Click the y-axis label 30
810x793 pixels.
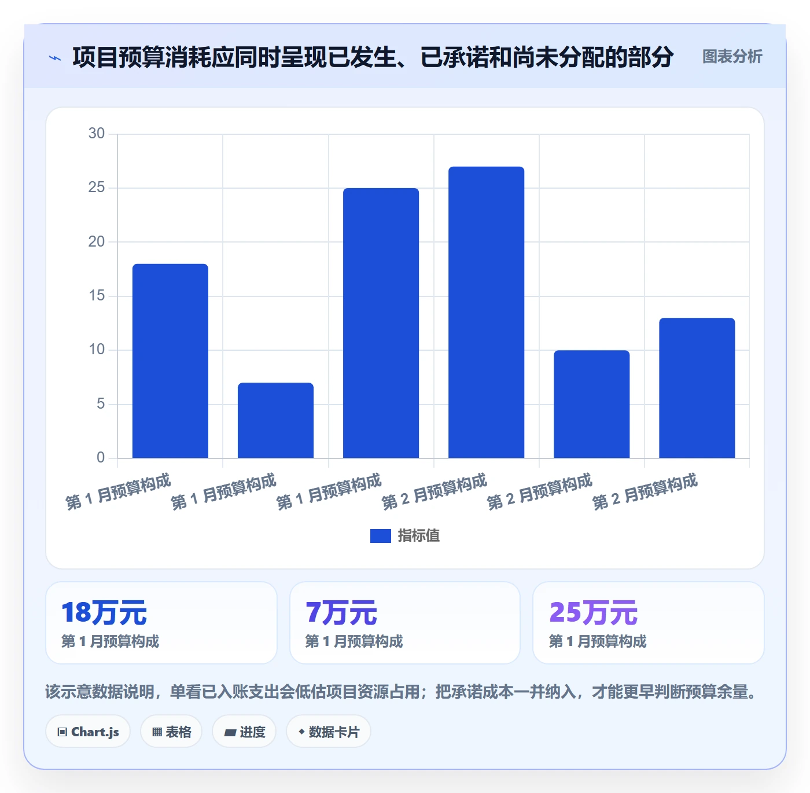pyautogui.click(x=97, y=134)
